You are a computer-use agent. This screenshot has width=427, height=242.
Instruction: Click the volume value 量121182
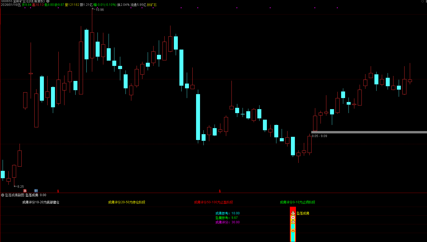[x=72, y=5]
